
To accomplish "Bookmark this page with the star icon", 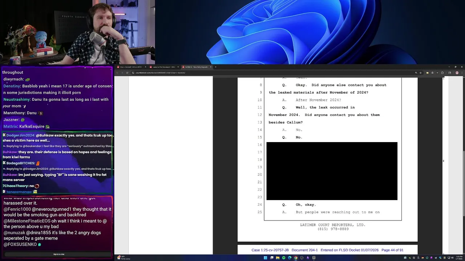I will click(421, 72).
